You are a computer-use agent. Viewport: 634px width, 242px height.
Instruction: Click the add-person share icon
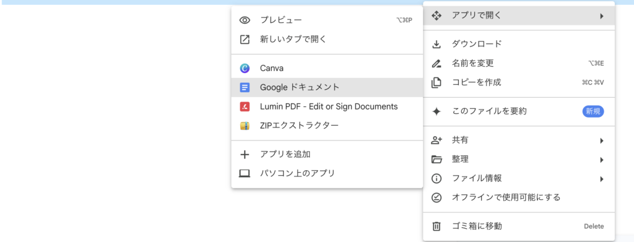(436, 140)
